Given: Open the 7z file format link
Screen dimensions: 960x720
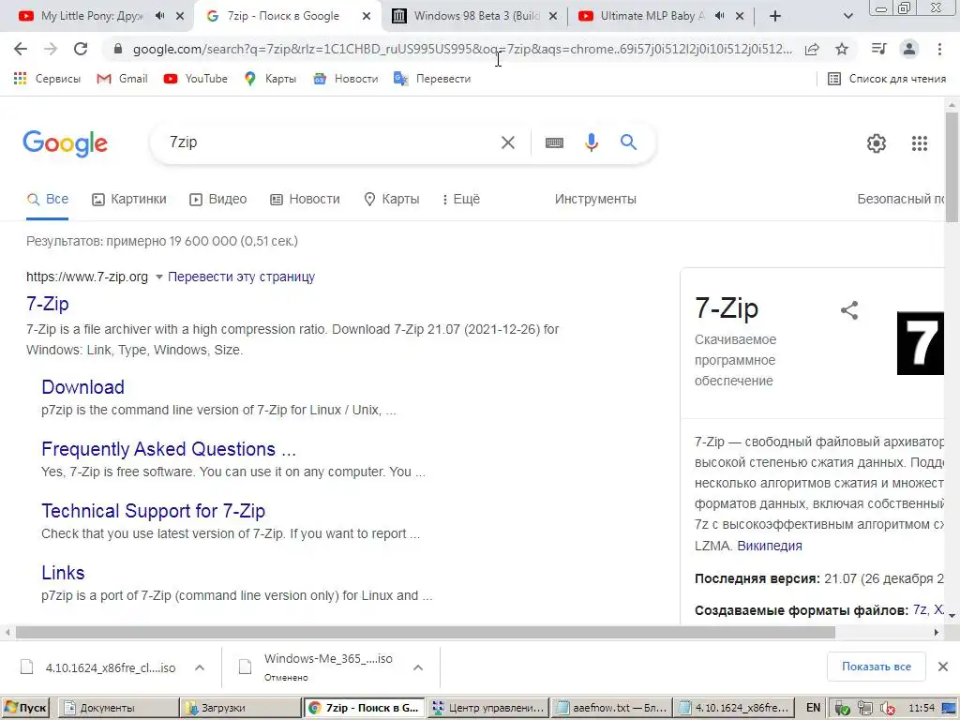Looking at the screenshot, I should tap(919, 609).
